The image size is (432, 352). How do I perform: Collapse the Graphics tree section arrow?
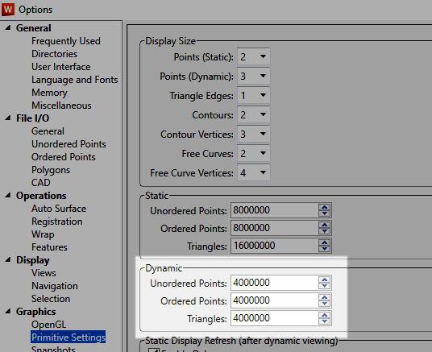8,311
